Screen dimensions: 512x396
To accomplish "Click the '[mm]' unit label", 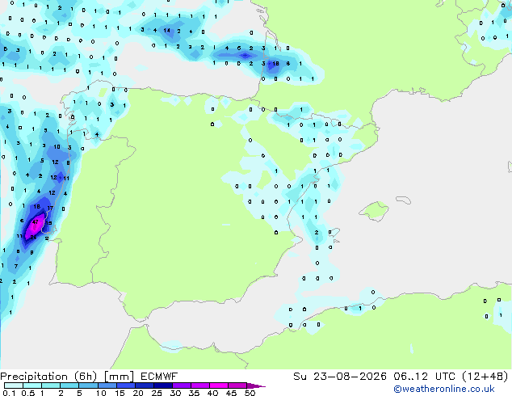I will pyautogui.click(x=119, y=377).
